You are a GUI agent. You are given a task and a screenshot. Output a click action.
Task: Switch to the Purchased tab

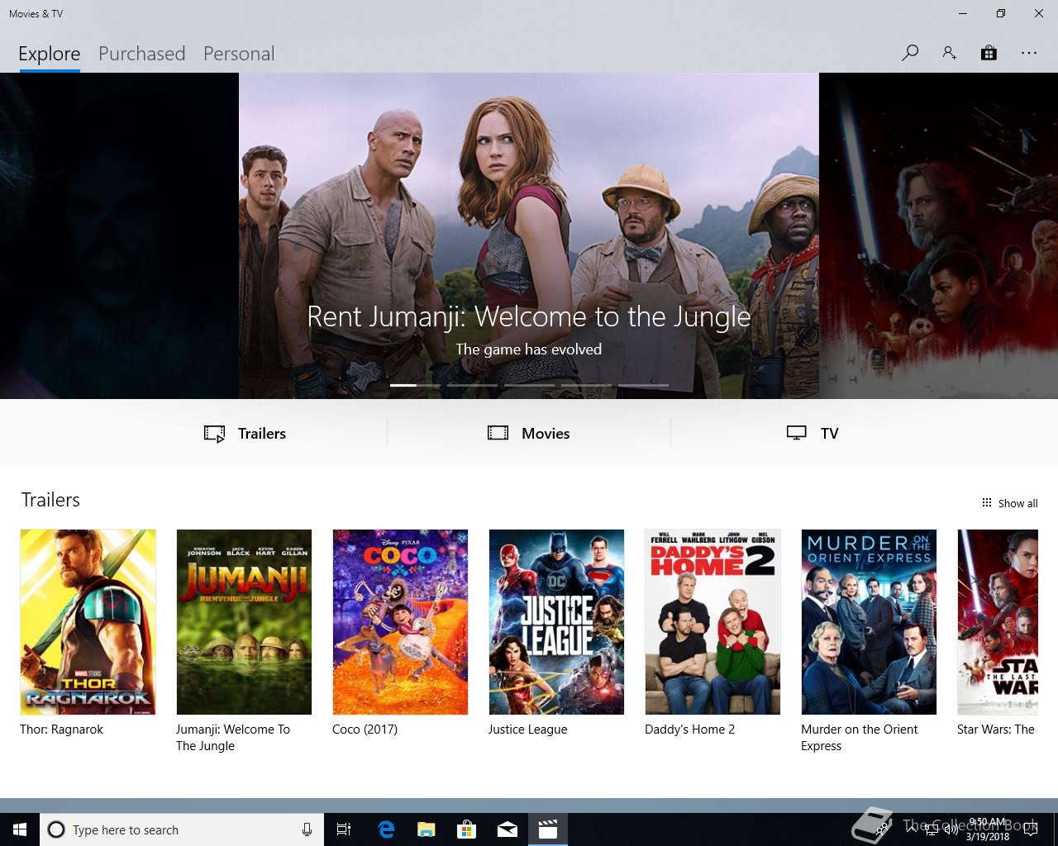141,54
